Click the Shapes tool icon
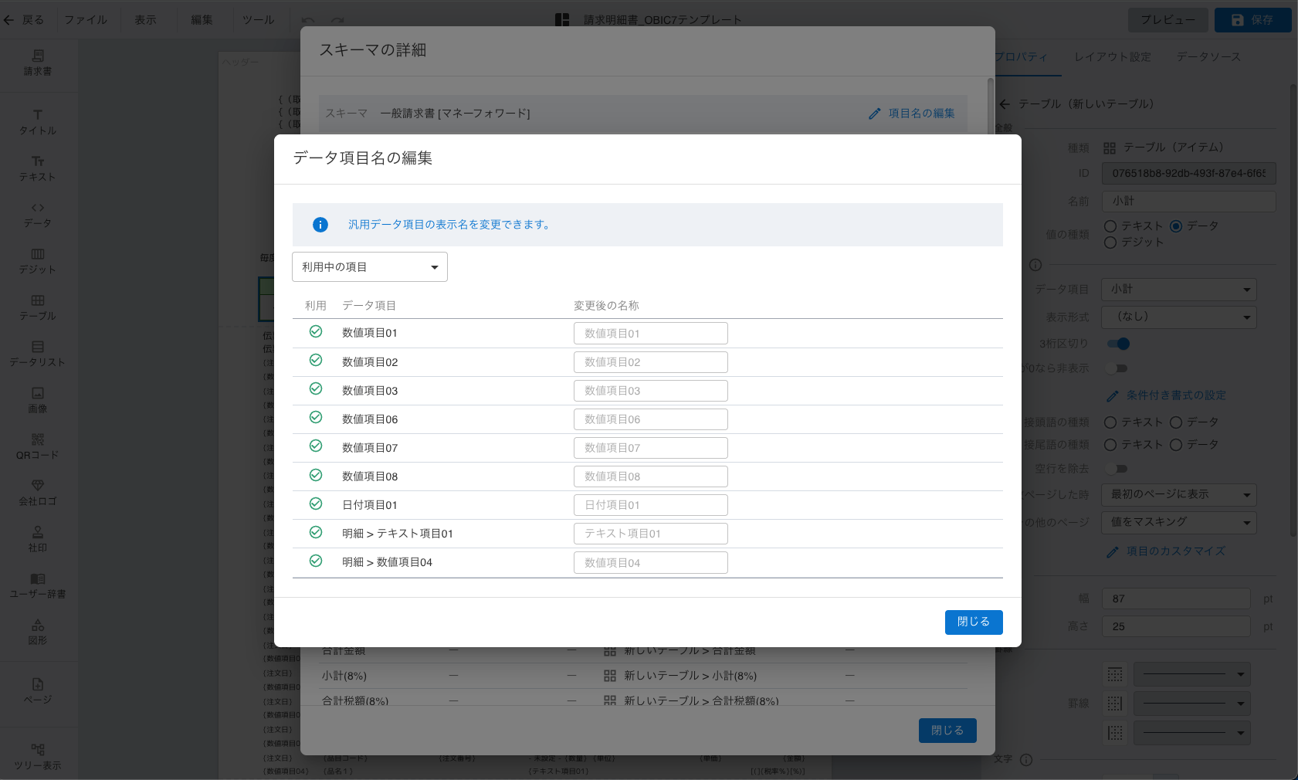Screen dimensions: 1298x780 [38, 626]
